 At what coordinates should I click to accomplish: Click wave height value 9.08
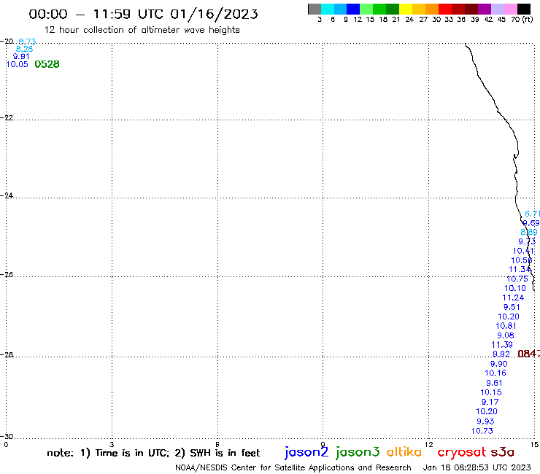click(x=505, y=335)
